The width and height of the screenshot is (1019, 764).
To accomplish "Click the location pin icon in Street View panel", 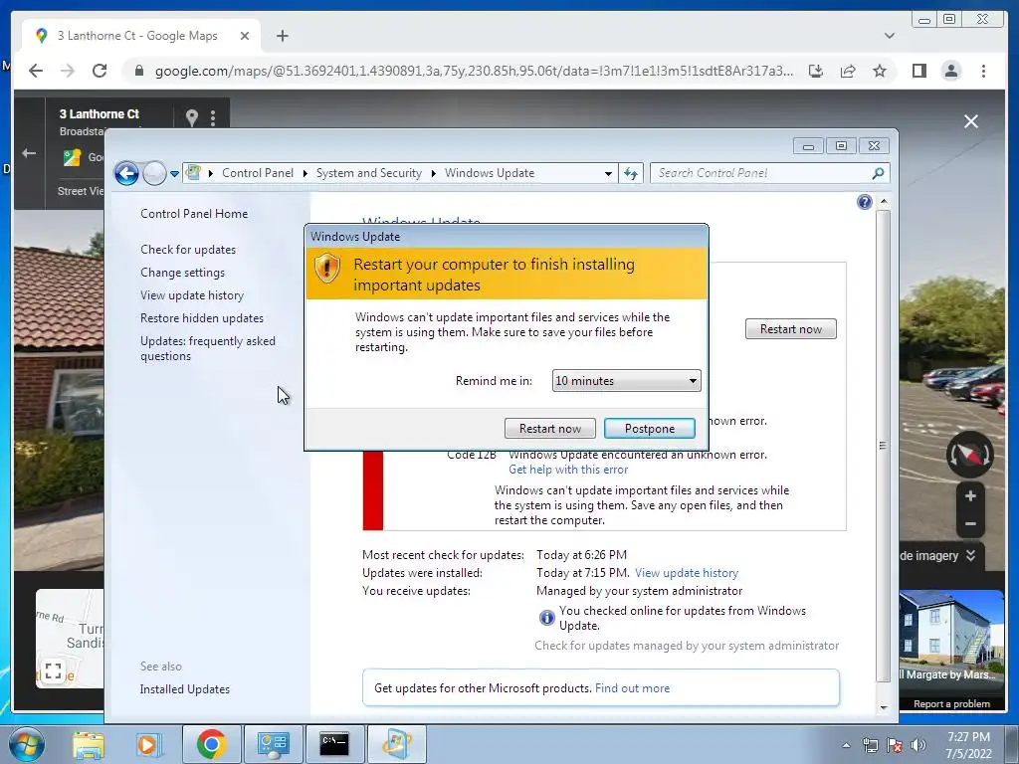I will [192, 117].
